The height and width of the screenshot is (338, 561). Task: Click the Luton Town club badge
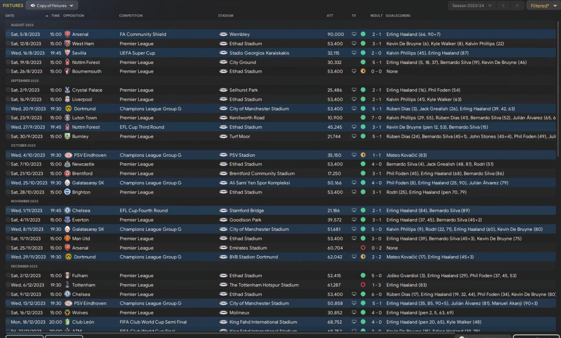tap(67, 118)
